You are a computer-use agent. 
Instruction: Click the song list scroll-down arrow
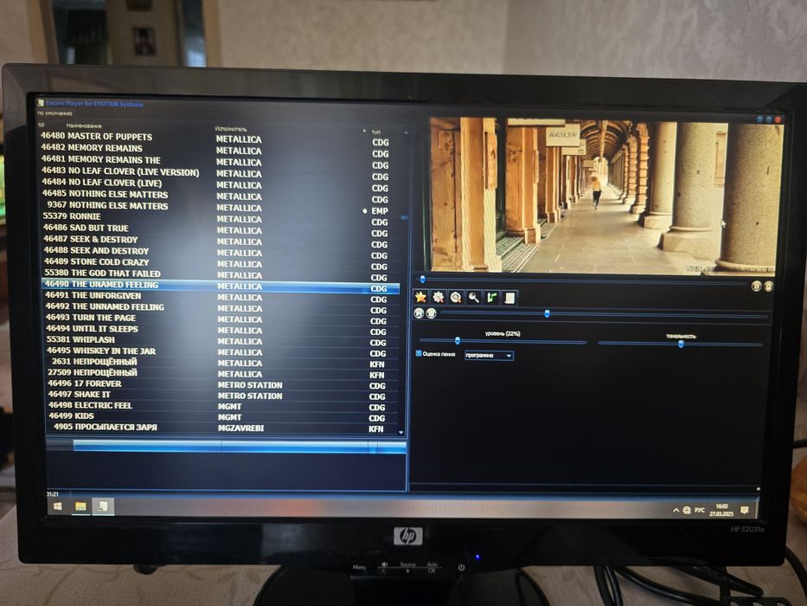(401, 432)
